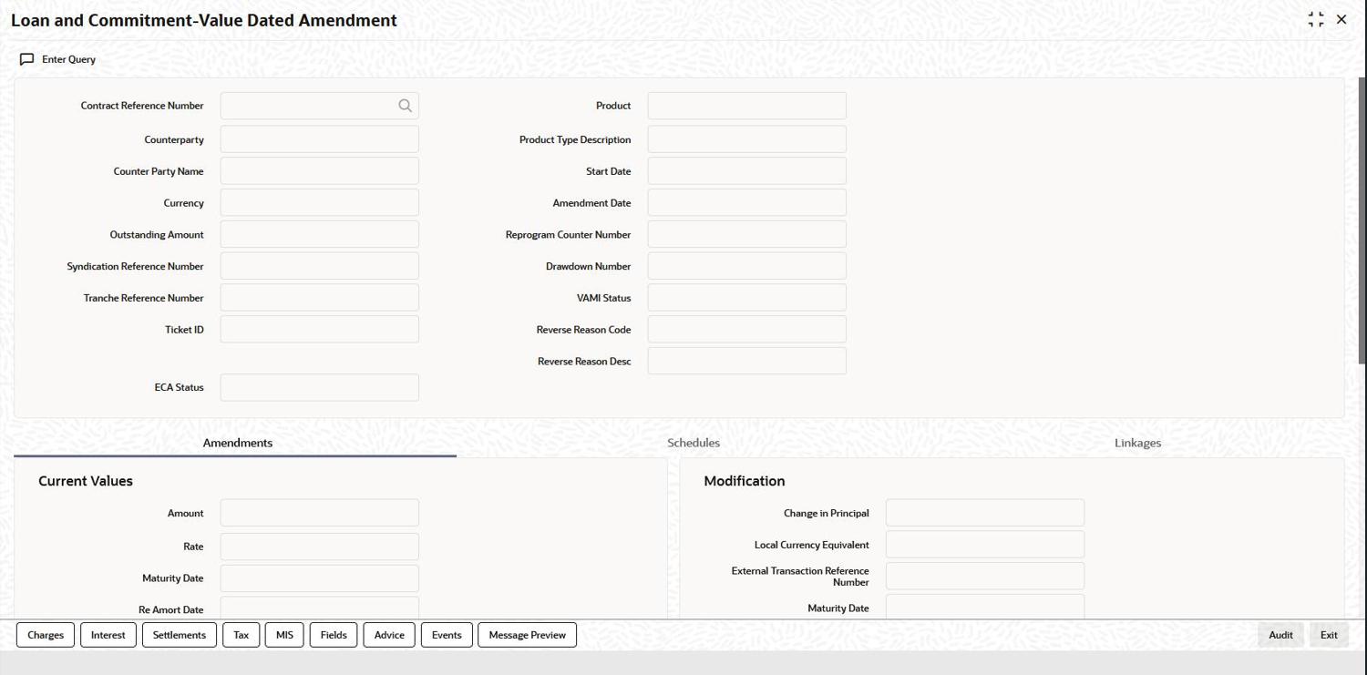Viewport: 1367px width, 675px height.
Task: Click the Current Values Rate field
Action: pos(319,547)
